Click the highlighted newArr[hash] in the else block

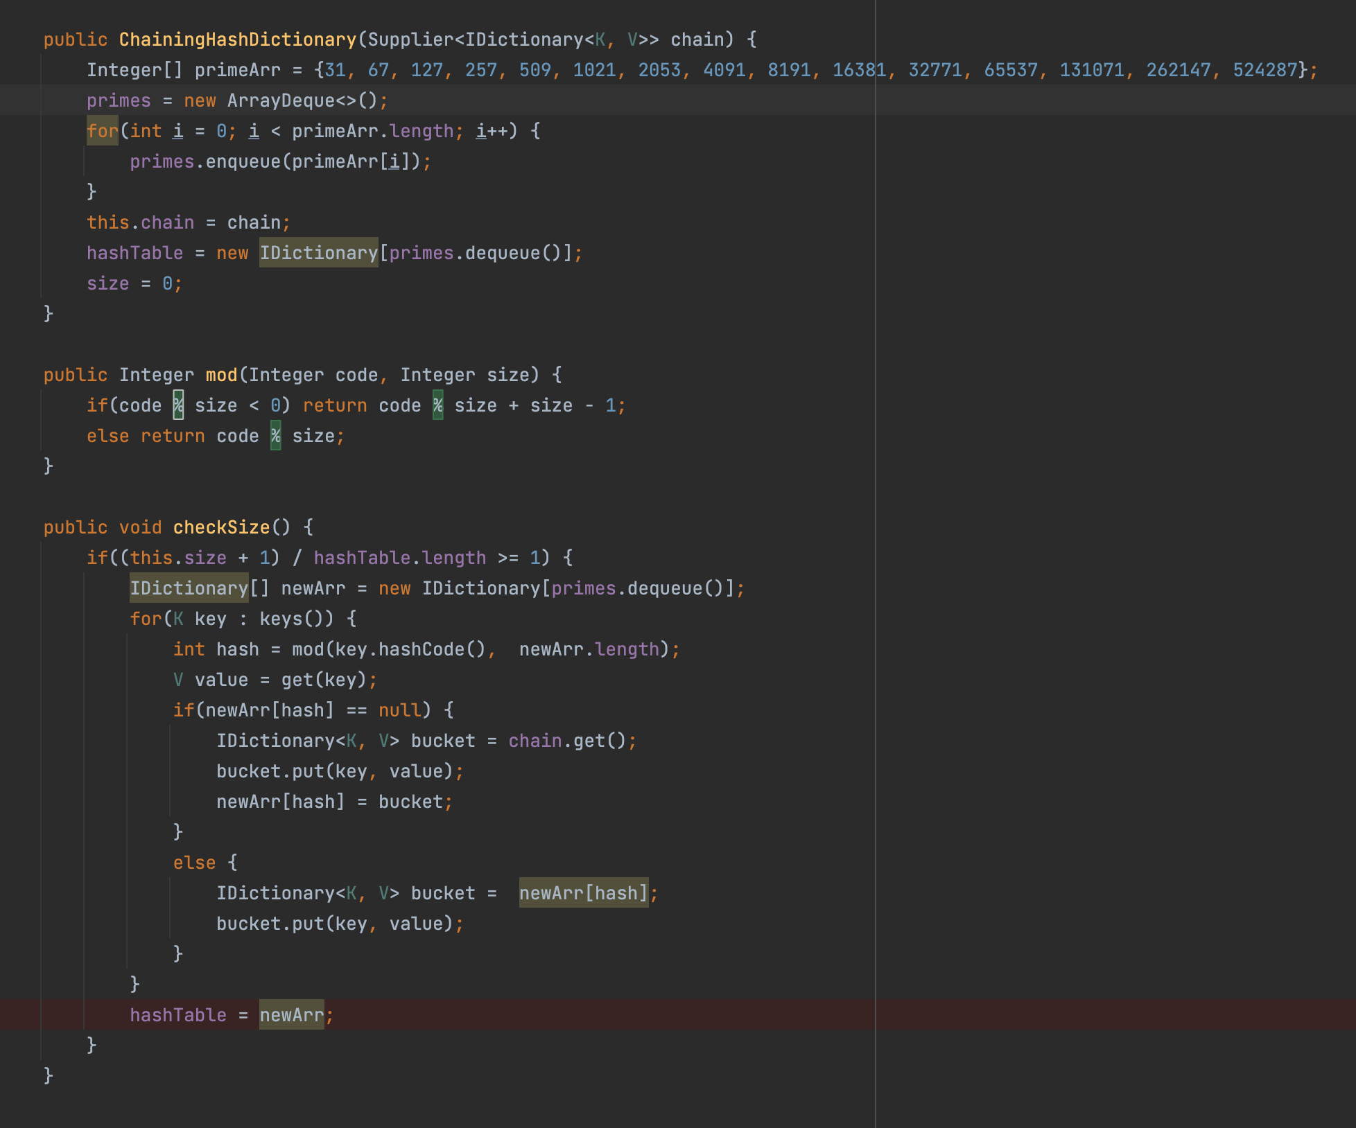point(583,893)
